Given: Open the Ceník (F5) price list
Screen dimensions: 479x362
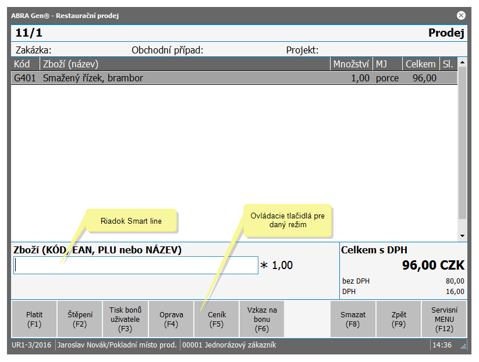Looking at the screenshot, I should [217, 319].
